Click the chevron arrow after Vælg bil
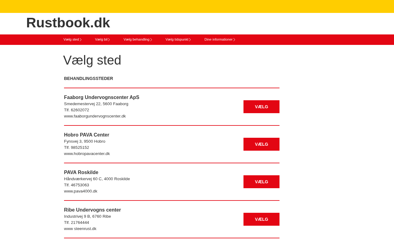Screen dimensions: 394x246 109,40
